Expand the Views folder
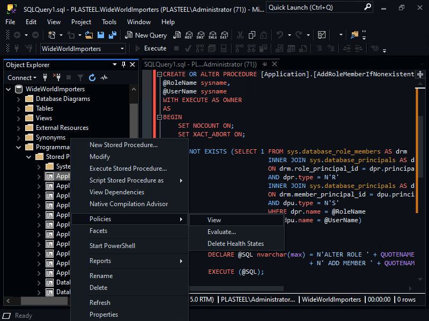 (x=18, y=118)
